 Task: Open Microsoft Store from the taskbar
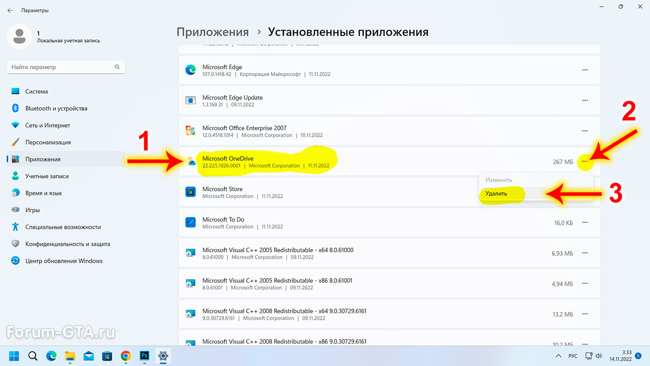click(x=107, y=355)
